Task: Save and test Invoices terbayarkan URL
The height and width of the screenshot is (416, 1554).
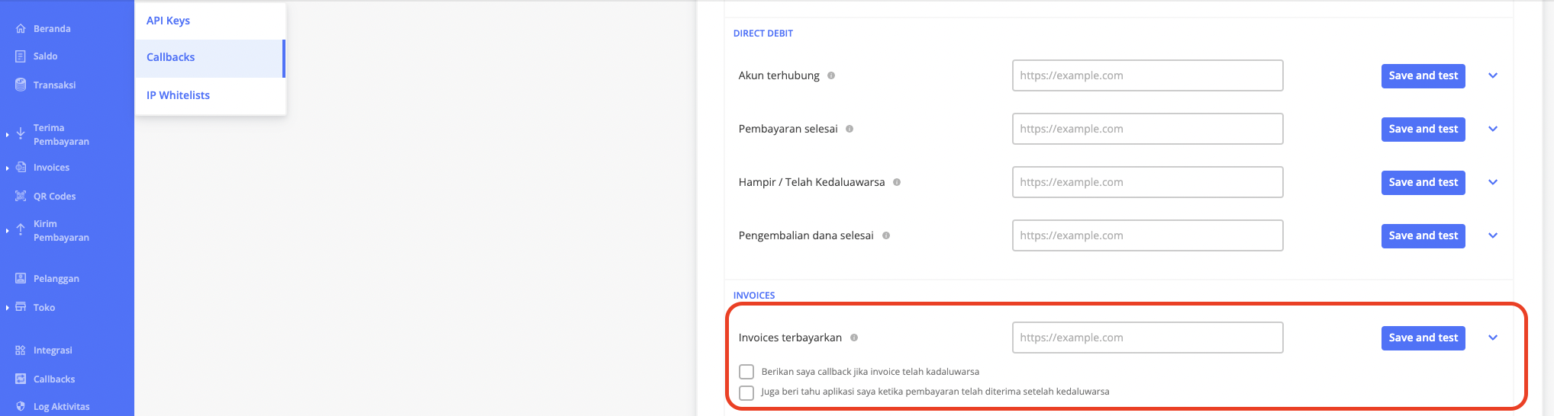Action: coord(1423,338)
